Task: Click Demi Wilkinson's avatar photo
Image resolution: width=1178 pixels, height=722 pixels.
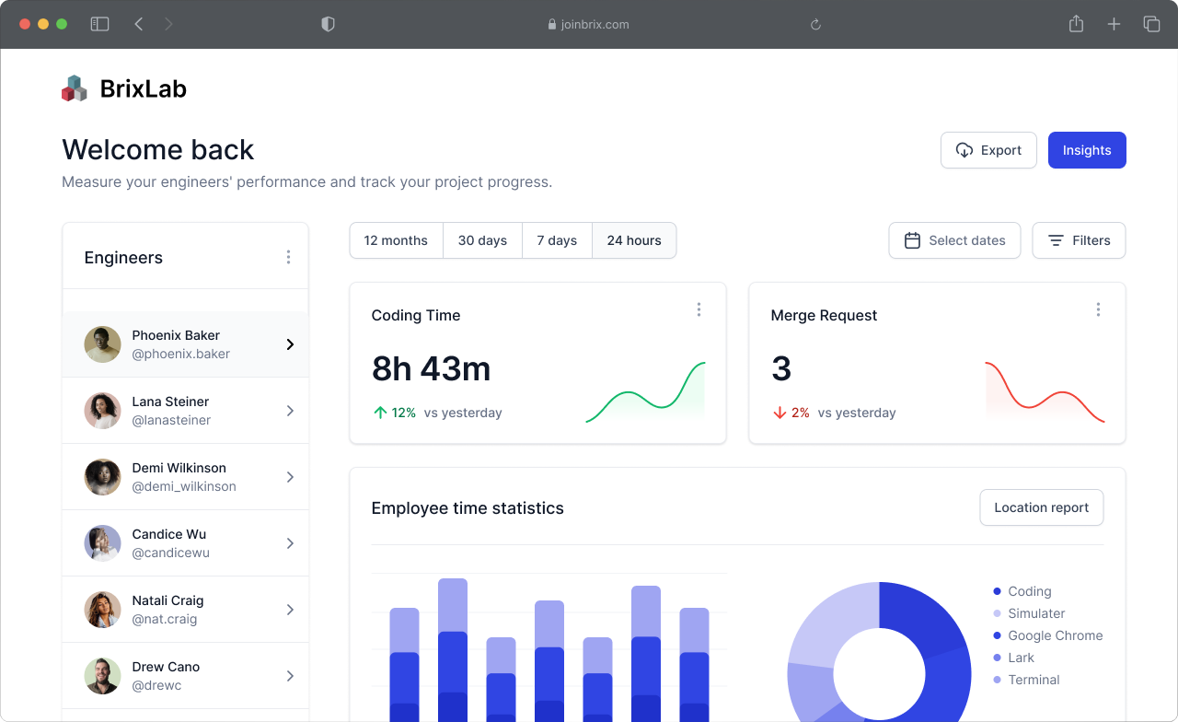Action: coord(103,477)
